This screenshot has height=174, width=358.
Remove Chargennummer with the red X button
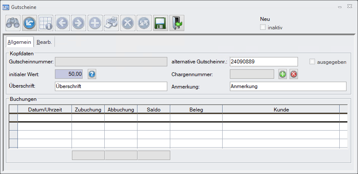[293, 74]
